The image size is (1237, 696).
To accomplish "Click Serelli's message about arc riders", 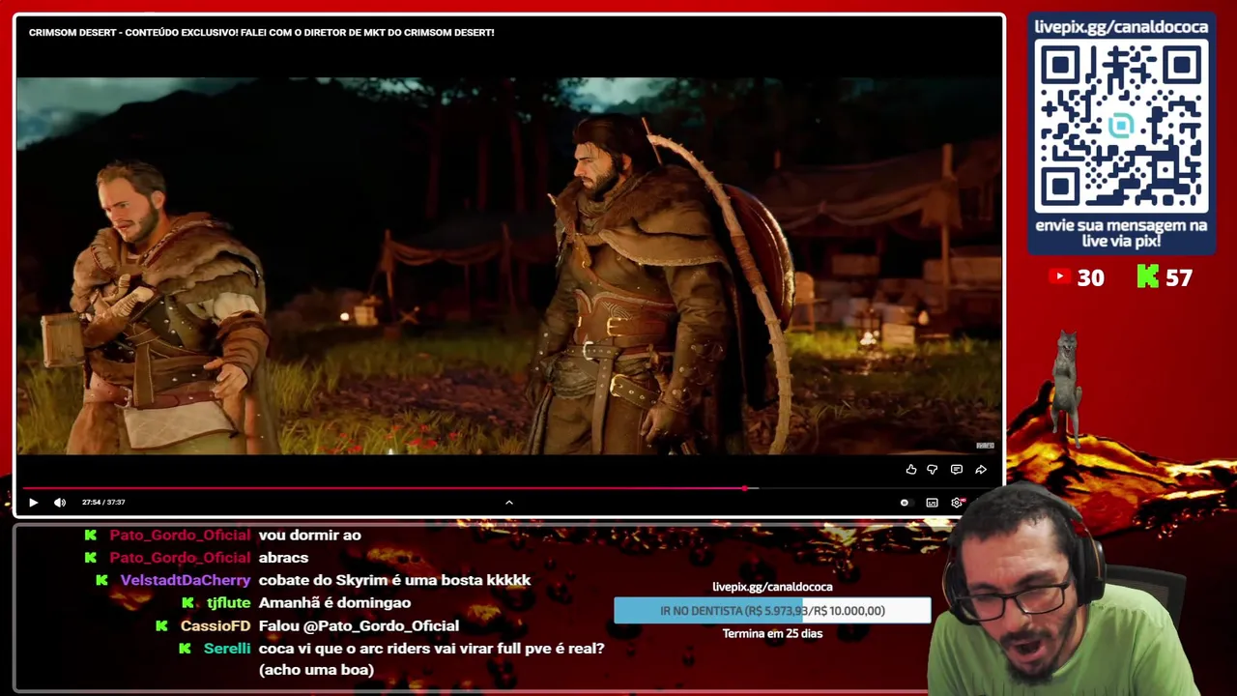I will click(431, 659).
